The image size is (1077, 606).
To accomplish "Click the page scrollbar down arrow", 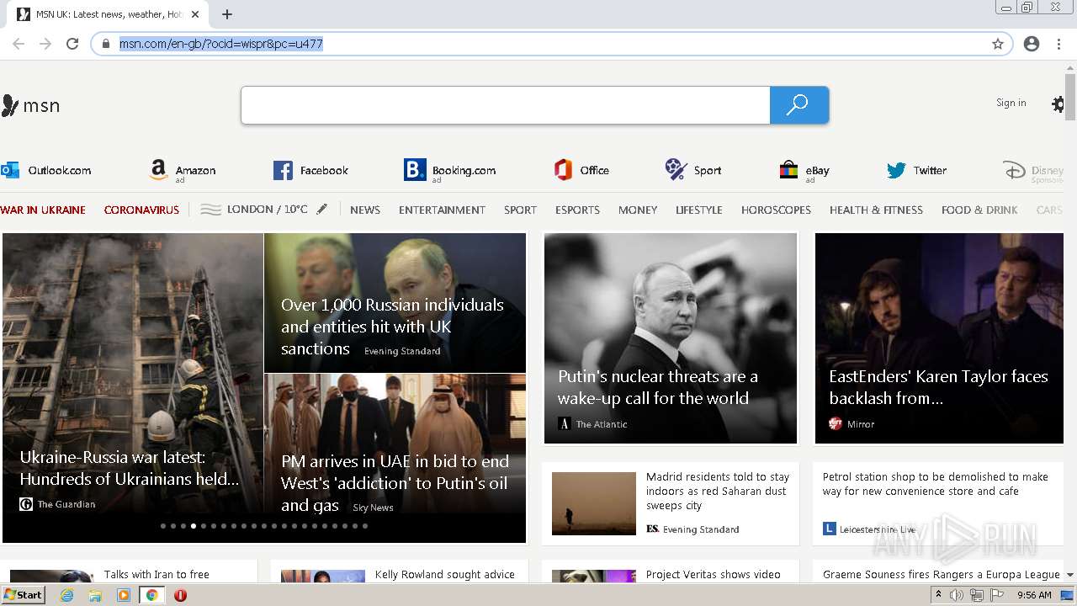I will [x=1069, y=575].
